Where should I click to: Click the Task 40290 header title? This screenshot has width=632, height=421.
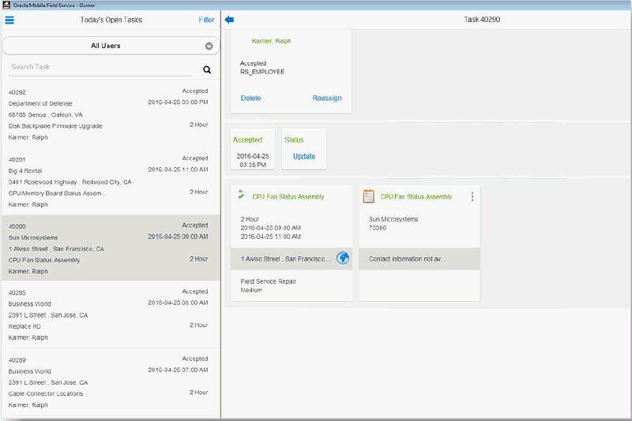pos(482,19)
